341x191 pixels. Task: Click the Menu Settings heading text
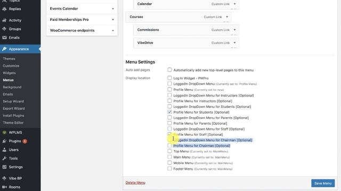(140, 62)
